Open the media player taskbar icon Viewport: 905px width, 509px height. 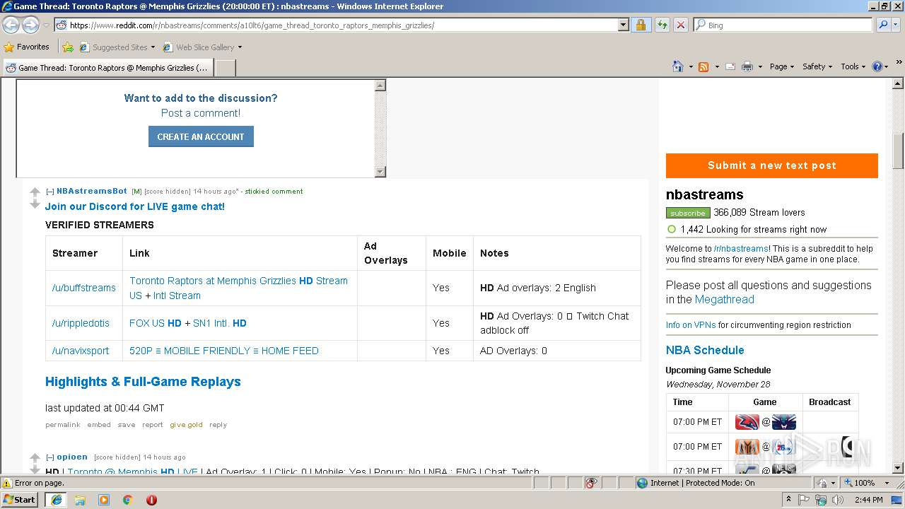tap(104, 500)
